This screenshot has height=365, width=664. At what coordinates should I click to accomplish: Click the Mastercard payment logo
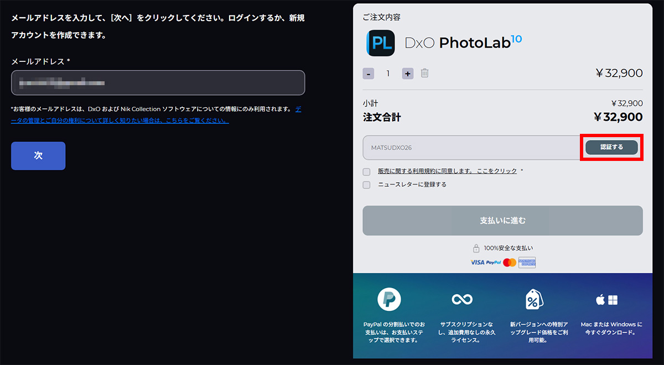coord(510,262)
